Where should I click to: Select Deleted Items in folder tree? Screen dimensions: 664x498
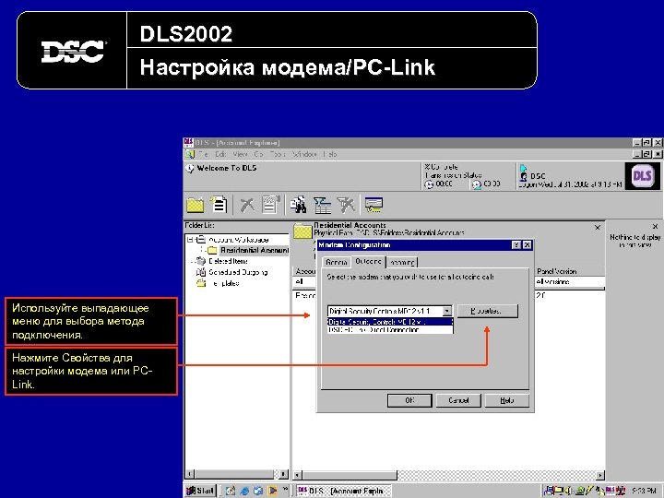coord(229,261)
